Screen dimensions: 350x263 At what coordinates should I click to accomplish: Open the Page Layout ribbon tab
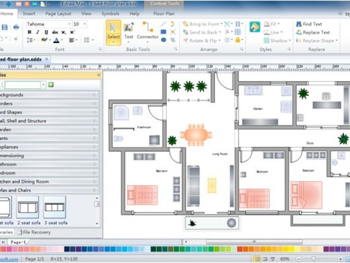tap(58, 13)
